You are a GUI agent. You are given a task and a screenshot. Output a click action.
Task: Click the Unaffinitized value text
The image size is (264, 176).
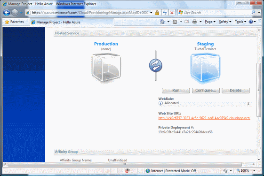tap(118, 160)
